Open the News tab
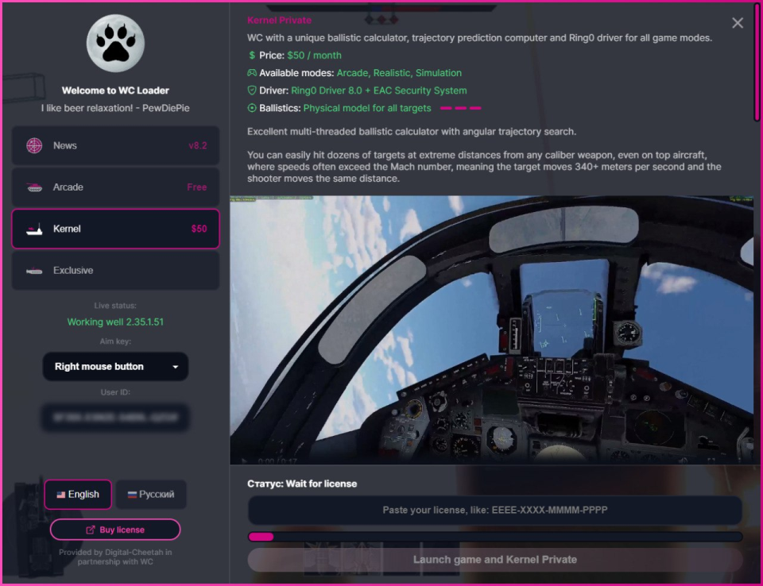Image resolution: width=763 pixels, height=586 pixels. [115, 145]
